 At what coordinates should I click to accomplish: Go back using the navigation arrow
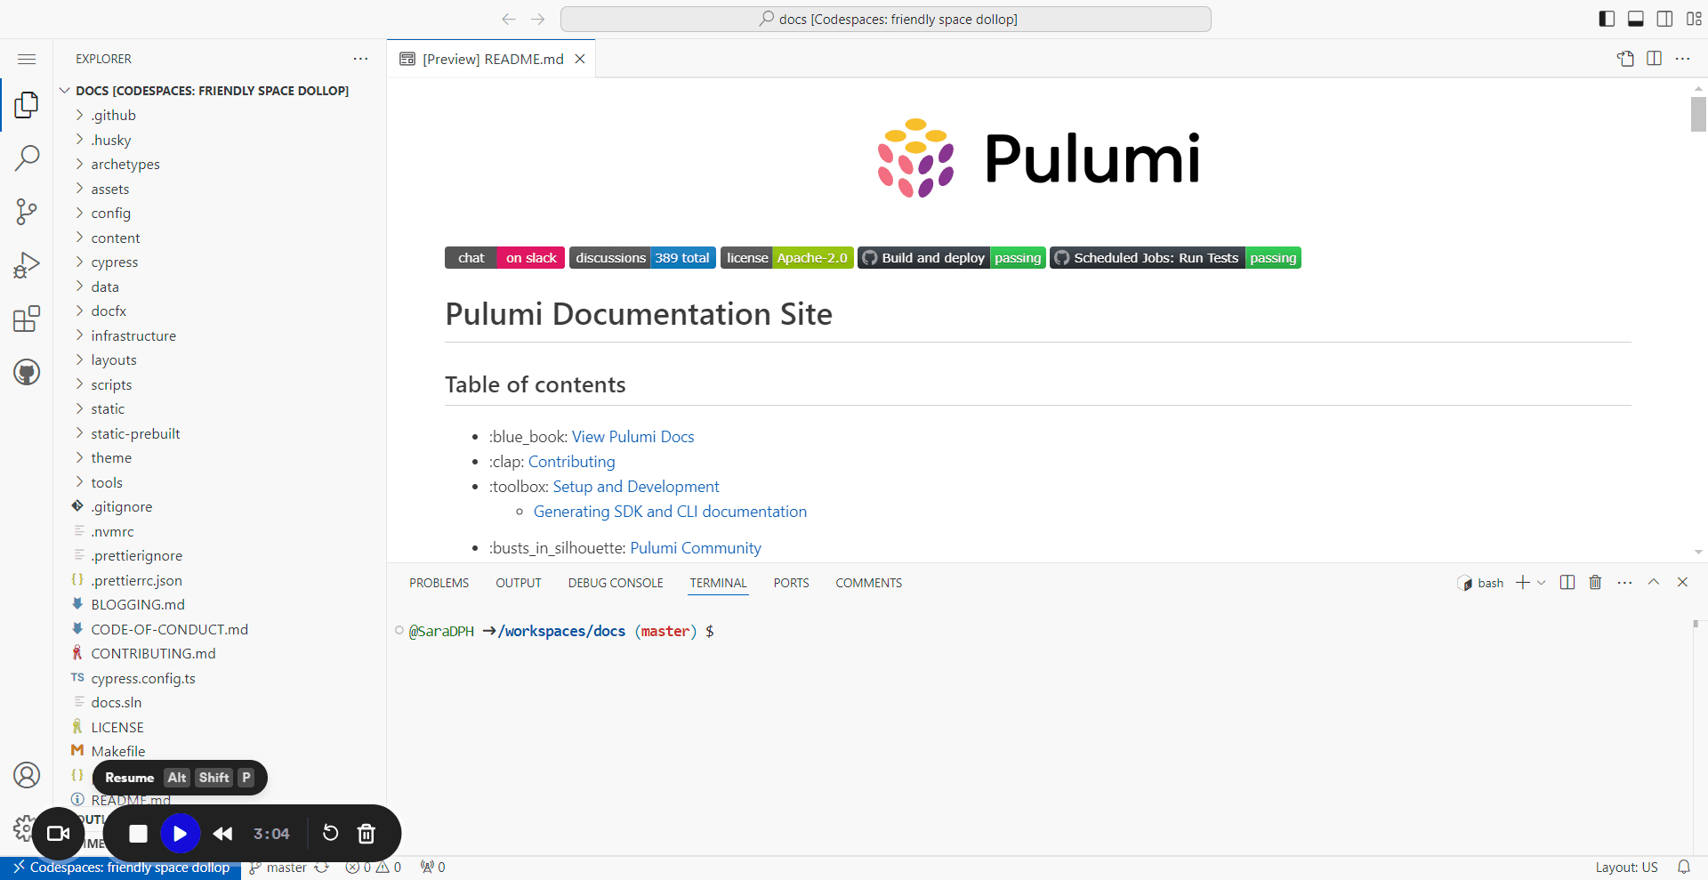509,19
